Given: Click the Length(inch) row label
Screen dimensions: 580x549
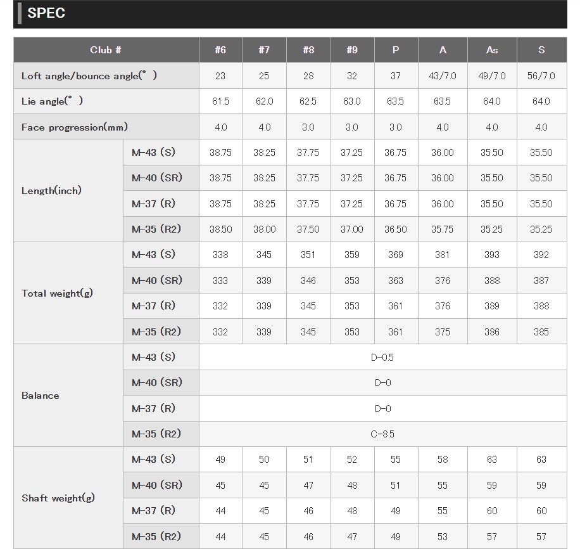Looking at the screenshot, I should tap(51, 191).
